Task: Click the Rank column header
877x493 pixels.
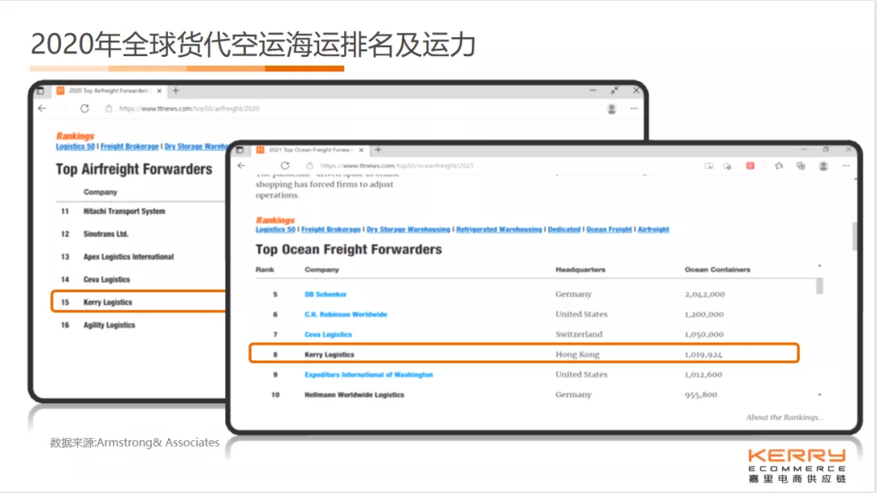Action: 265,270
